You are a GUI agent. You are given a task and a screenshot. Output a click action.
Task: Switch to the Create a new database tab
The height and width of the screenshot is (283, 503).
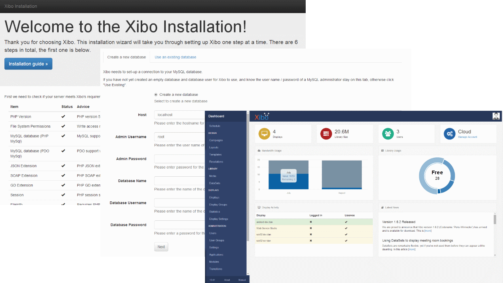(127, 57)
